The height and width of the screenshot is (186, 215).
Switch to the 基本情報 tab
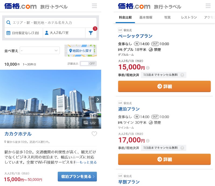[146, 17]
